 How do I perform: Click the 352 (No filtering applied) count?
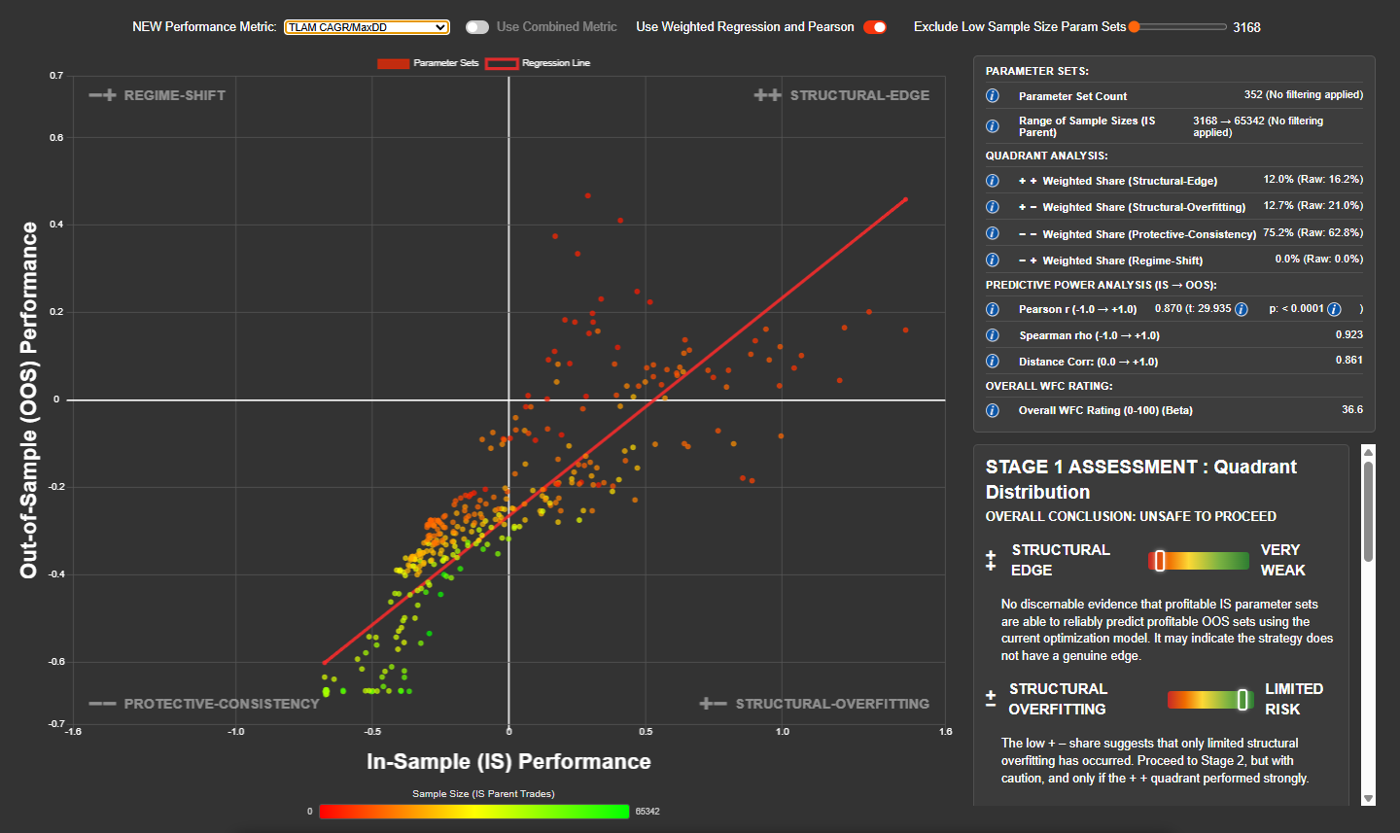point(1303,95)
